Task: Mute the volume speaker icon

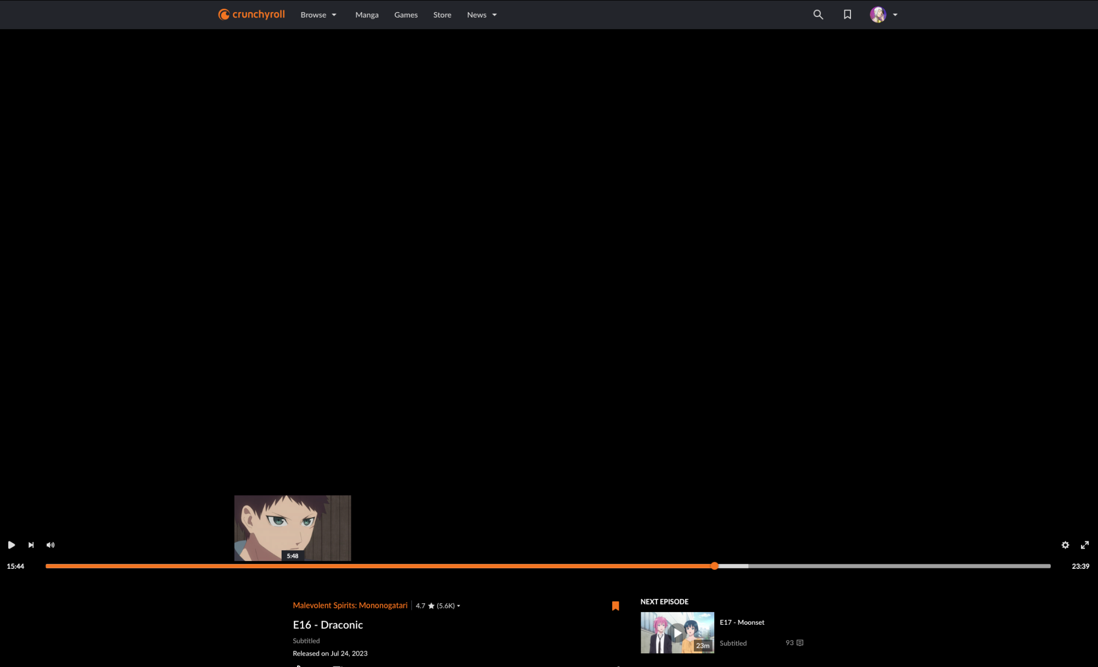Action: tap(51, 545)
